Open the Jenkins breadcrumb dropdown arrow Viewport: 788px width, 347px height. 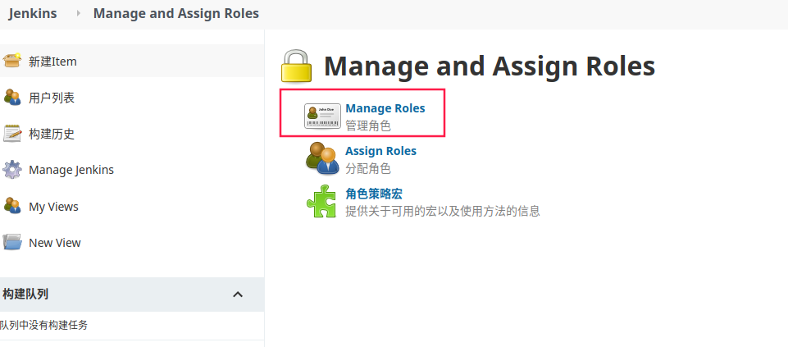79,13
